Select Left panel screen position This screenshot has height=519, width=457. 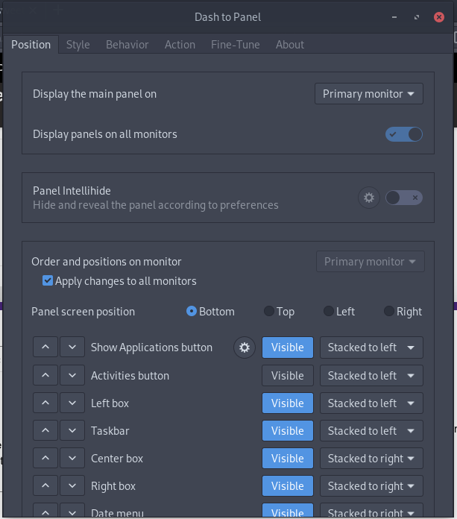click(x=339, y=312)
